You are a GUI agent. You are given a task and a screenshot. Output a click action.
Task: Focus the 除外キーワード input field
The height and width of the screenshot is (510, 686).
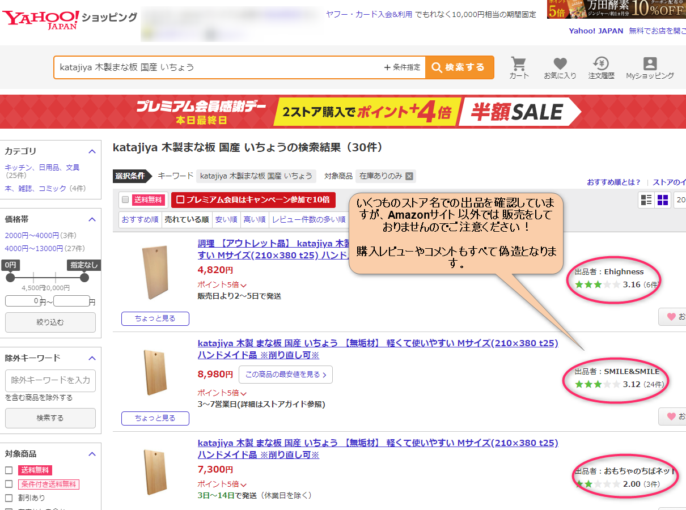[50, 380]
